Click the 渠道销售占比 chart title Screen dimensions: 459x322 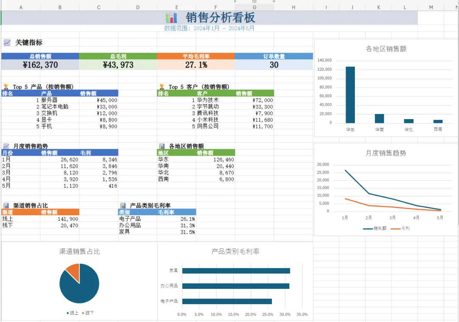click(x=79, y=251)
